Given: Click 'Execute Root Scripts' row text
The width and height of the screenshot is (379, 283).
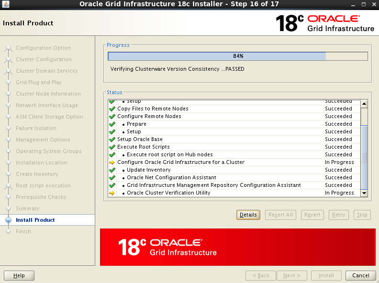Looking at the screenshot, I should 144,147.
